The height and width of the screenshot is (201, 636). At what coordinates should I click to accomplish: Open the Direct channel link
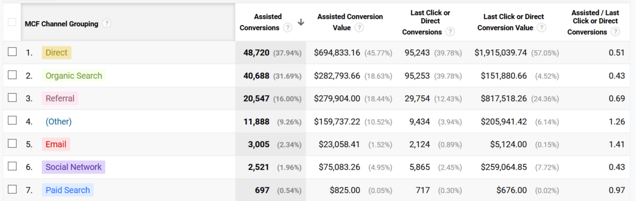(57, 53)
